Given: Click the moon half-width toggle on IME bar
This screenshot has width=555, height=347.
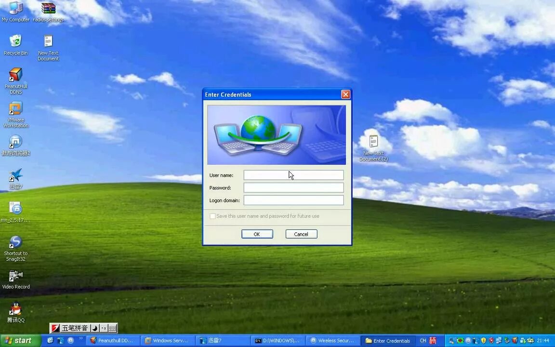Looking at the screenshot, I should pos(95,328).
